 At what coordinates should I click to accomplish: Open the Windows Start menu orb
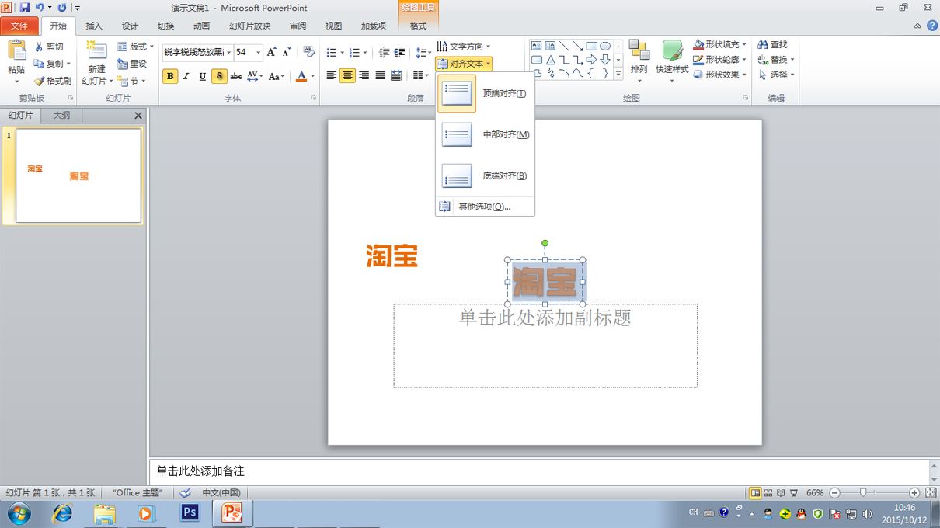click(19, 513)
